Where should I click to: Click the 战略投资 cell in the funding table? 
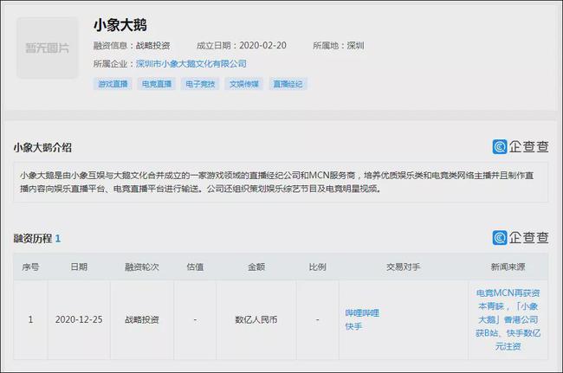(x=142, y=319)
